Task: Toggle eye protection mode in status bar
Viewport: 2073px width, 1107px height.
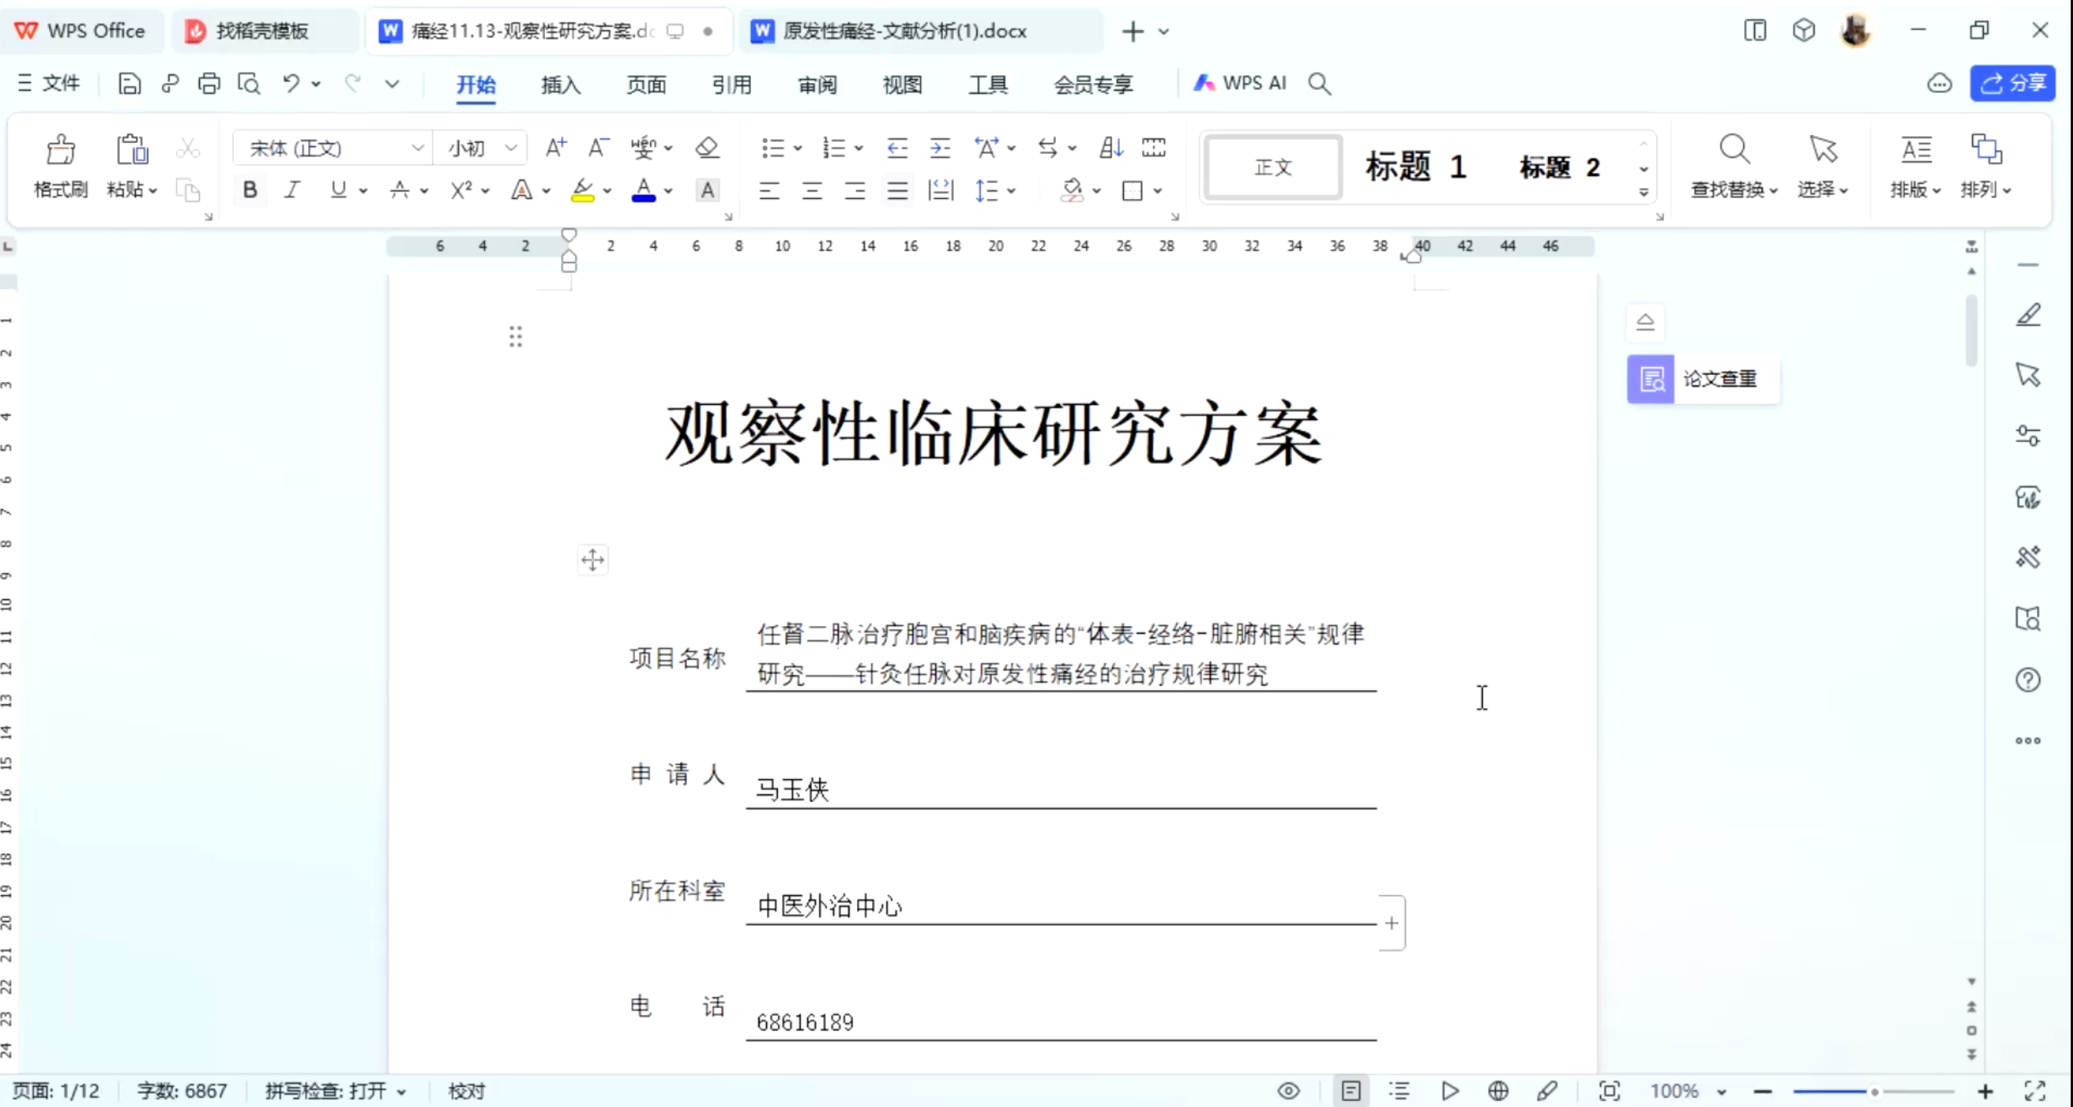Action: point(1287,1091)
